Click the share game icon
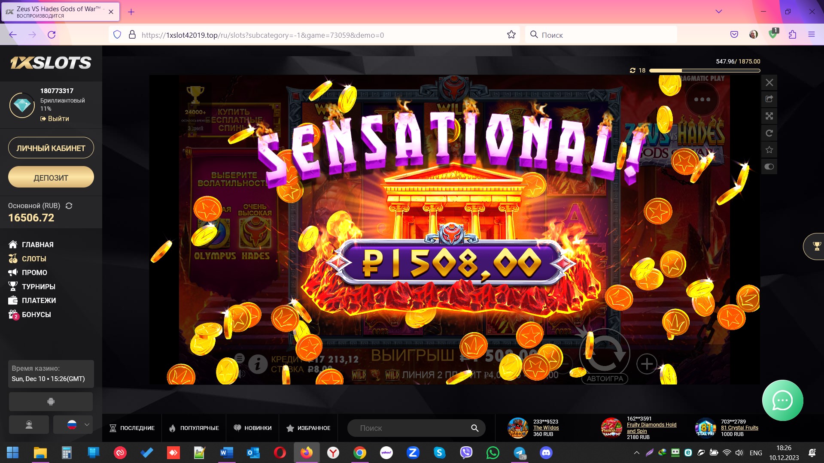The height and width of the screenshot is (463, 824). pyautogui.click(x=769, y=99)
